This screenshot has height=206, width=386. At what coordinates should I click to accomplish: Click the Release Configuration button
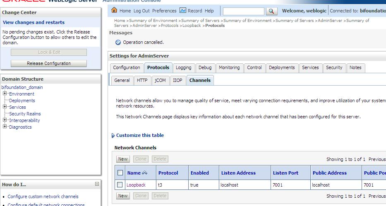tap(49, 63)
